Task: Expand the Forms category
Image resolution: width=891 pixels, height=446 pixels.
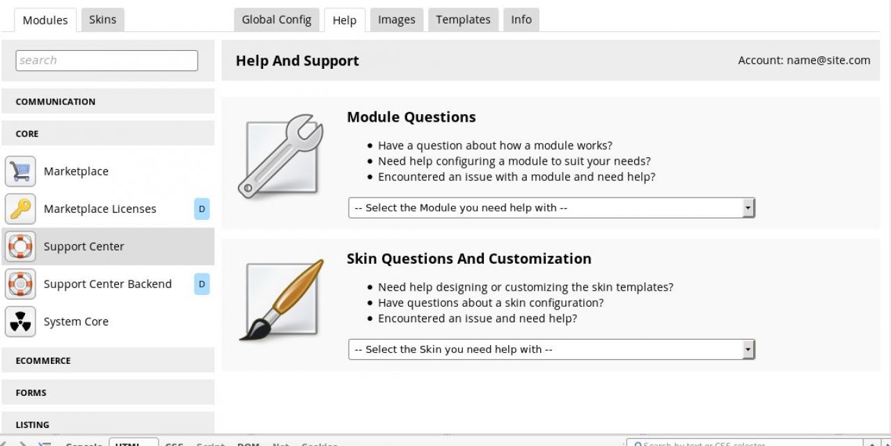Action: (x=108, y=392)
